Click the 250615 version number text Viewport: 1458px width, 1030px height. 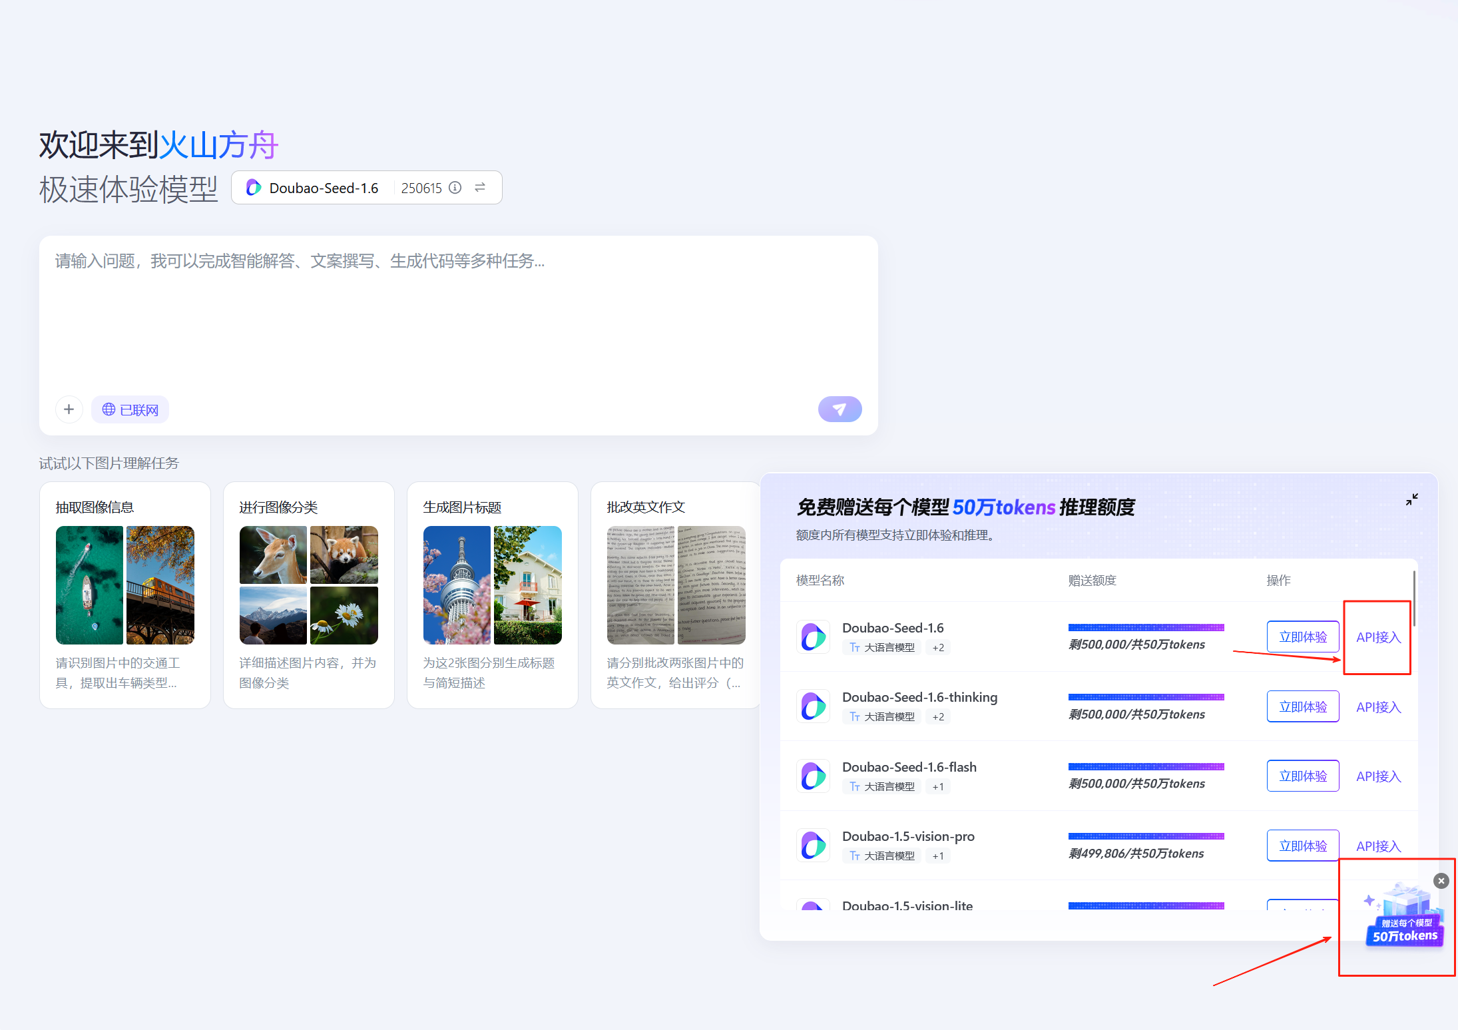(421, 188)
